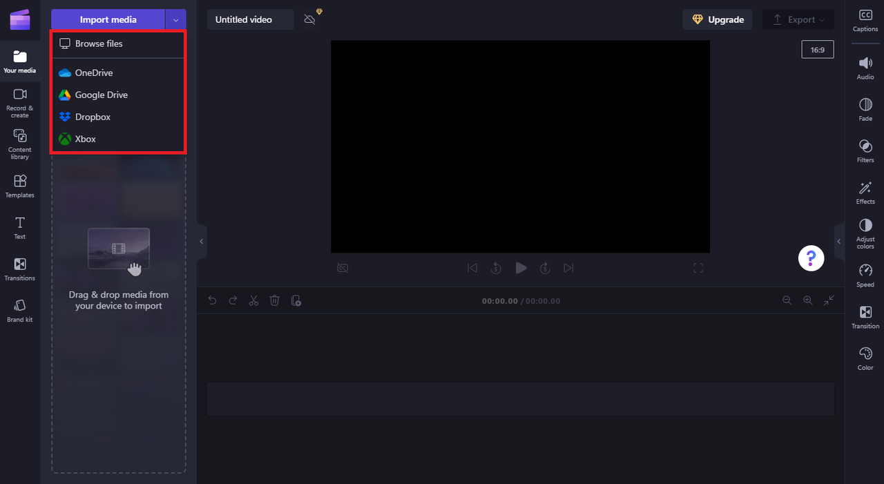Screen dimensions: 884x484
Task: Change the 16:9 aspect ratio
Action: tap(817, 50)
